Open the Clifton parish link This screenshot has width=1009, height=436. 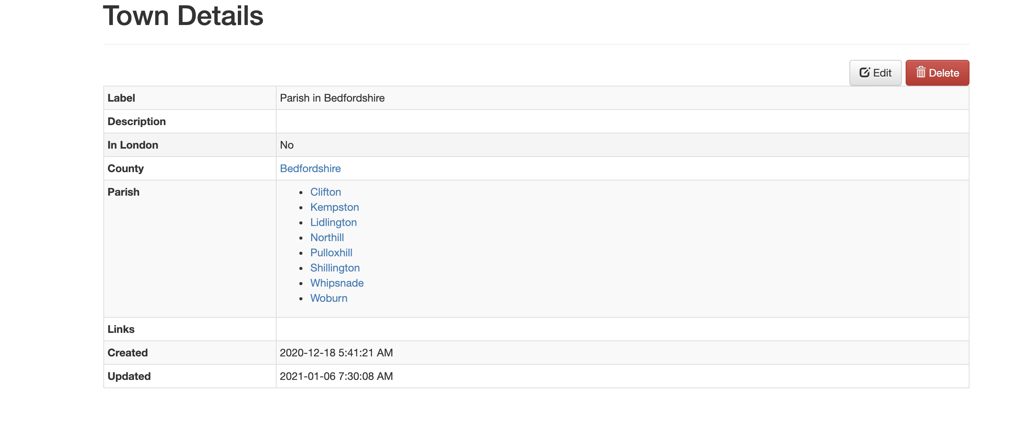[325, 192]
